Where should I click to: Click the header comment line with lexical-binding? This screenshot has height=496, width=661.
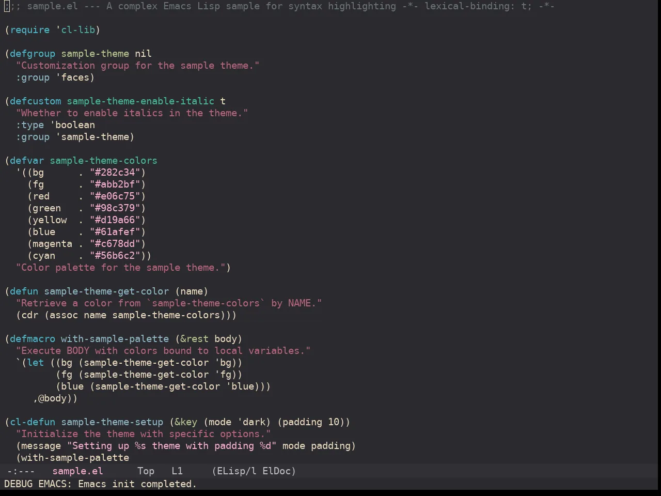coord(280,6)
